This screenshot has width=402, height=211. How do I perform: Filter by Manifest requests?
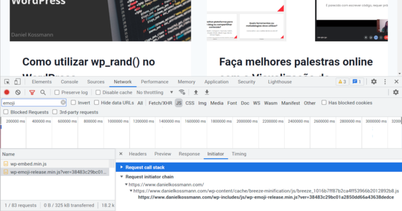click(291, 103)
